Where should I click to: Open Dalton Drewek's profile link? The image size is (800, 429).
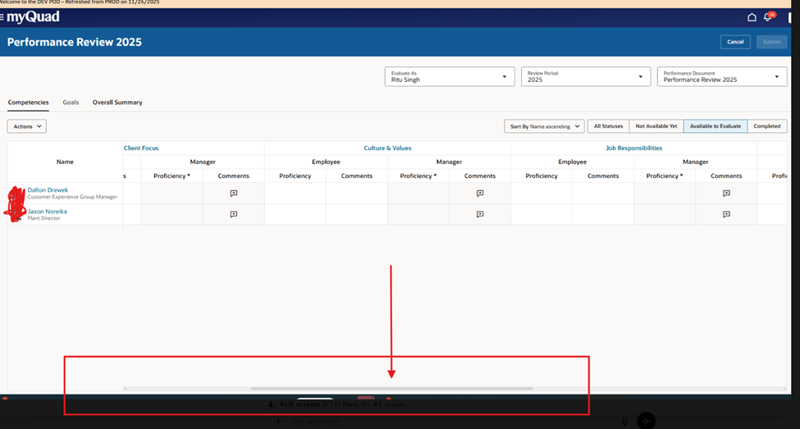(48, 189)
